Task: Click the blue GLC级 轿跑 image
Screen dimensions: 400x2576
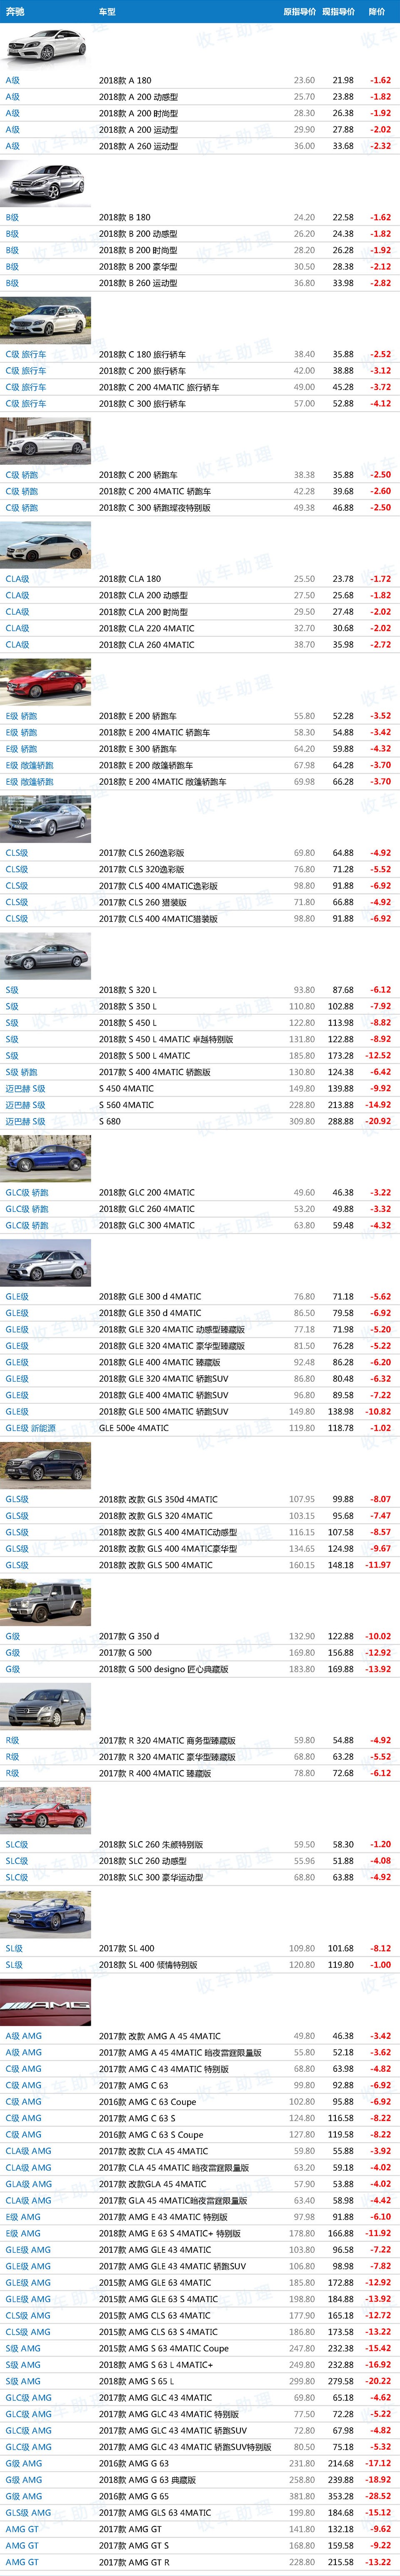Action: click(x=45, y=1159)
